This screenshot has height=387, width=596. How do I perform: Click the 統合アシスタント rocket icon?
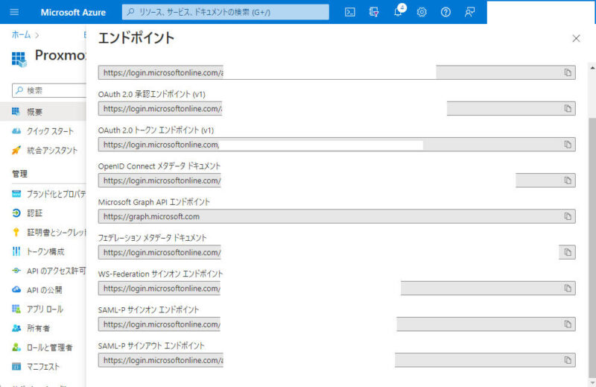16,151
